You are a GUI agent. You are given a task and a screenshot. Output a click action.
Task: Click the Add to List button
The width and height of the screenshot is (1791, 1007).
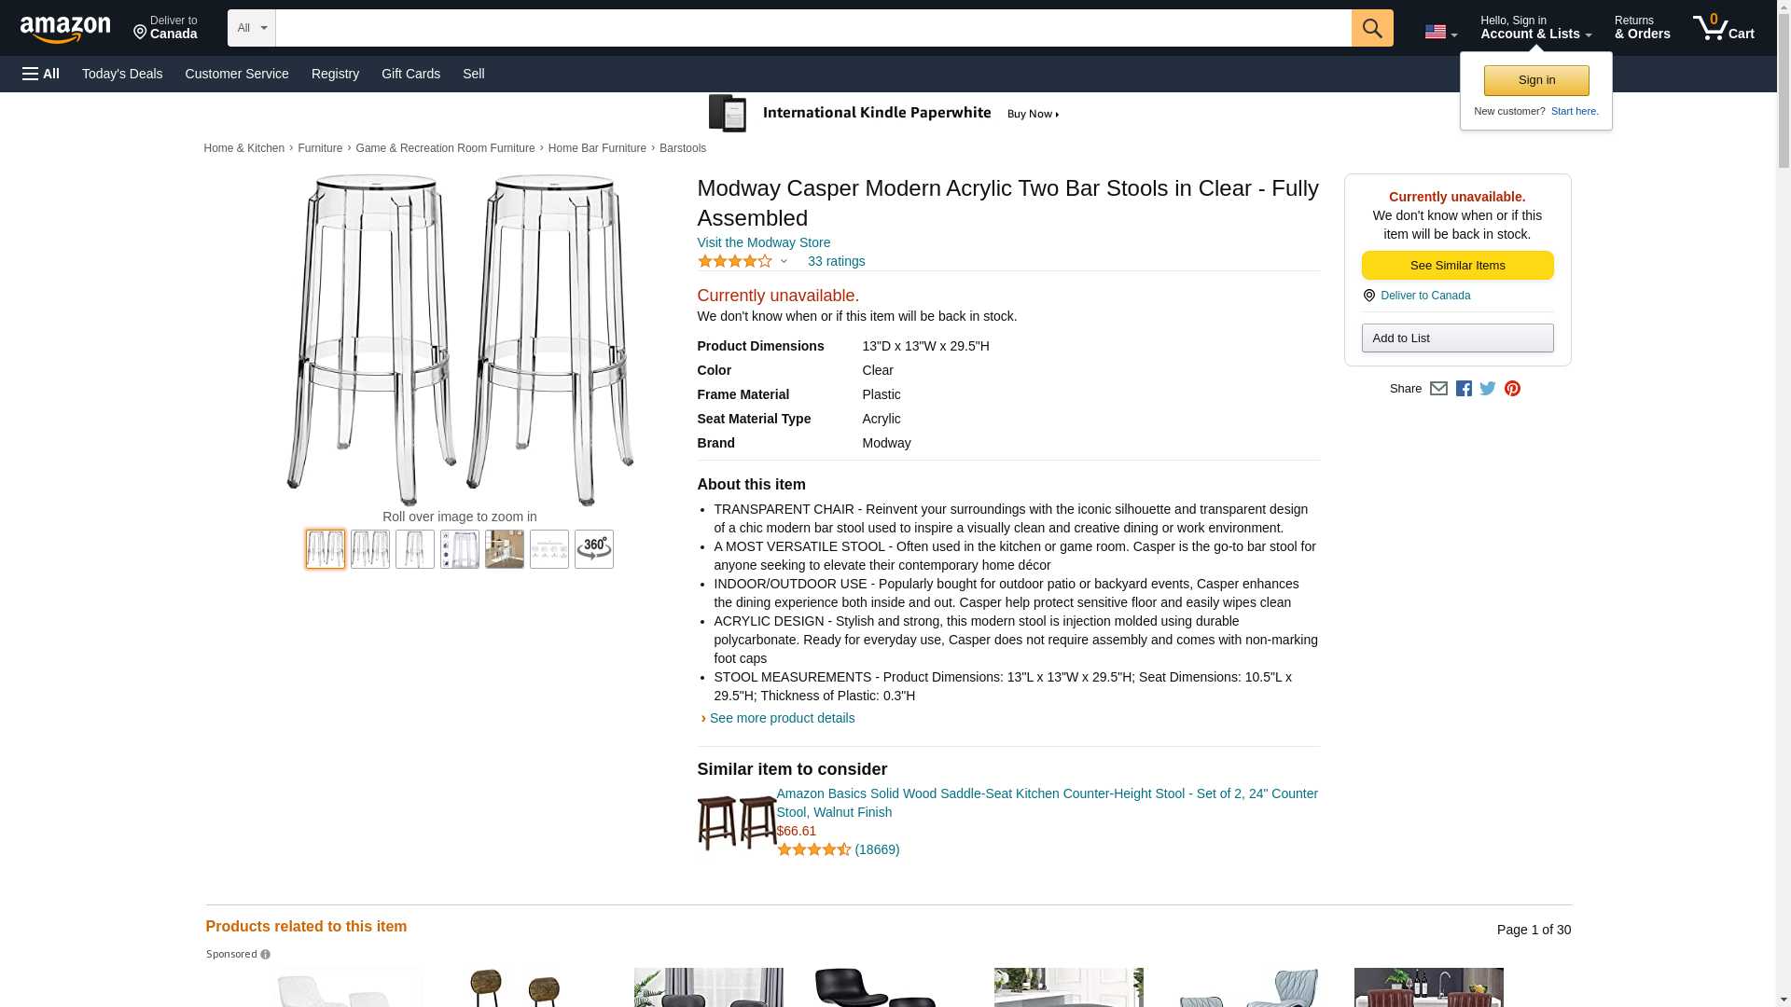point(1457,338)
